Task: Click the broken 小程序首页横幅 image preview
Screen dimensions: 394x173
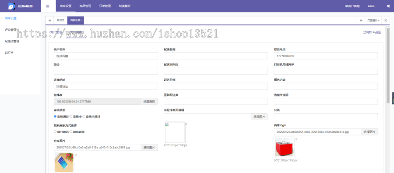Action: (x=175, y=132)
